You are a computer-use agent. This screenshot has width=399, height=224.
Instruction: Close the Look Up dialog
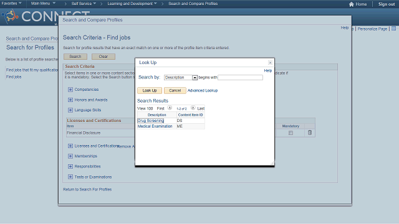coord(270,62)
